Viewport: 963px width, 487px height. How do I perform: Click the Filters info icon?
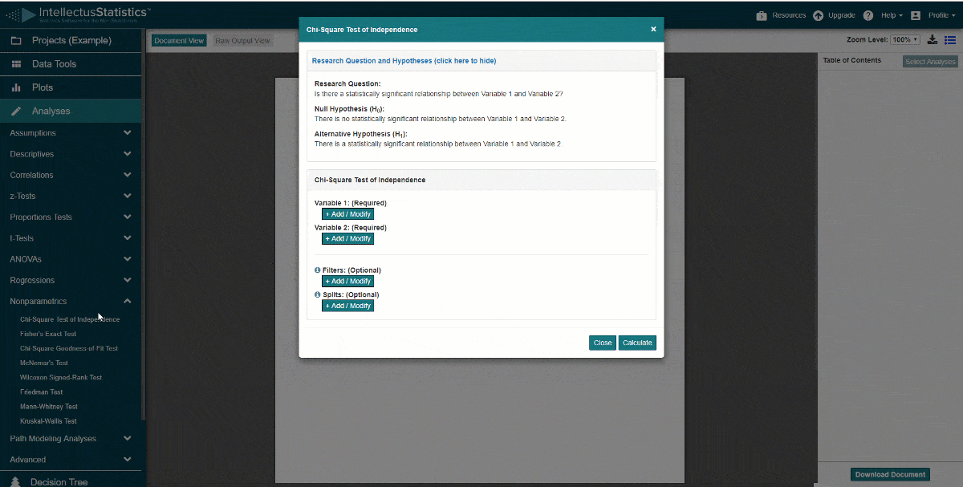[318, 270]
